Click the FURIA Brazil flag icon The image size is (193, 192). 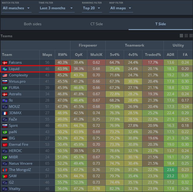5,88
